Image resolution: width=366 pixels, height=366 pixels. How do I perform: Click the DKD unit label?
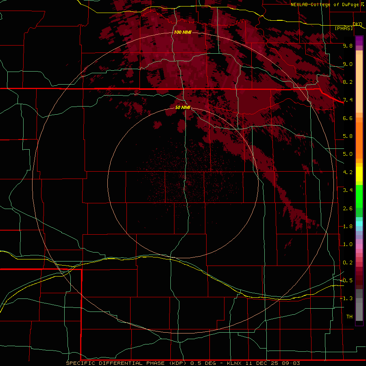point(357,24)
